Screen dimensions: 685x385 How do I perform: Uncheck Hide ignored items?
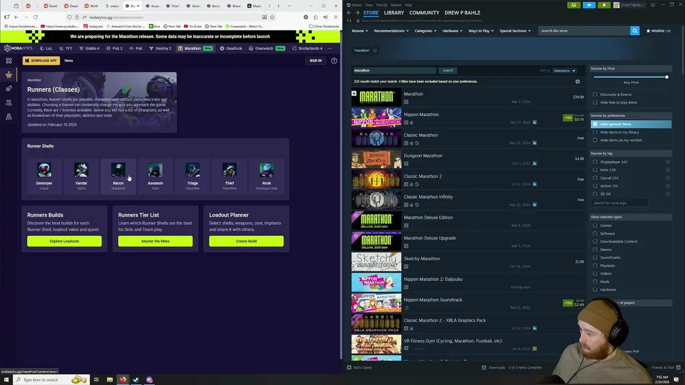pyautogui.click(x=595, y=124)
